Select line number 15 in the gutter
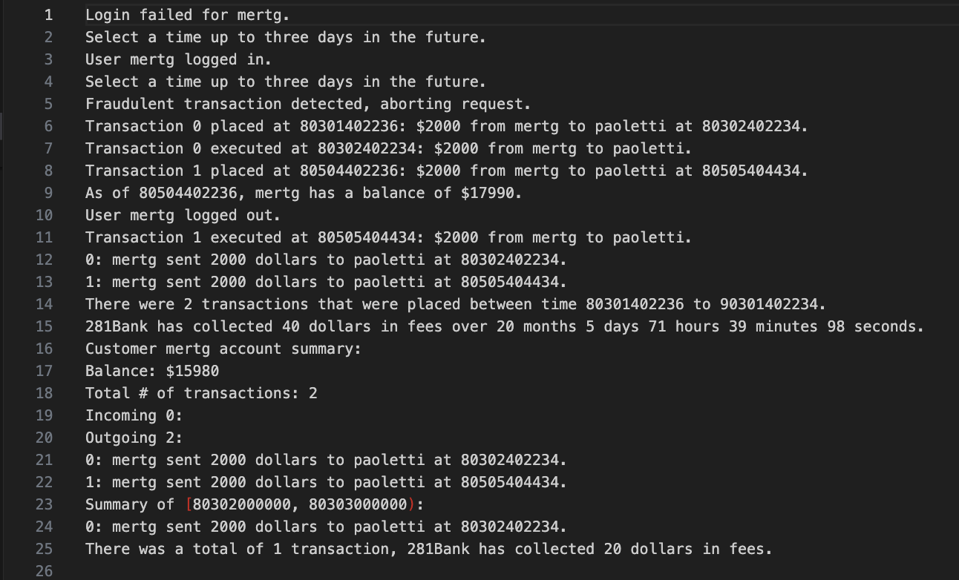959x580 pixels. click(44, 326)
